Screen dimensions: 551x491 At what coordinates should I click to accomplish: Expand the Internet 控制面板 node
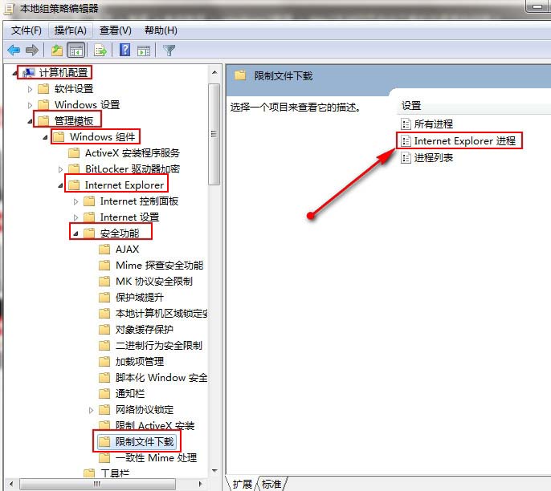coord(76,201)
